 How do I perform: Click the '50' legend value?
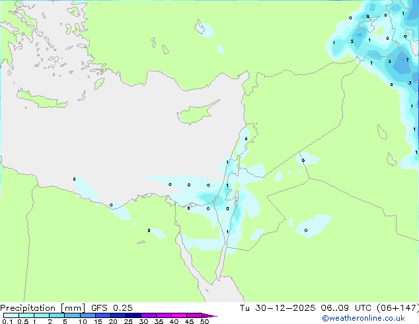pyautogui.click(x=204, y=321)
